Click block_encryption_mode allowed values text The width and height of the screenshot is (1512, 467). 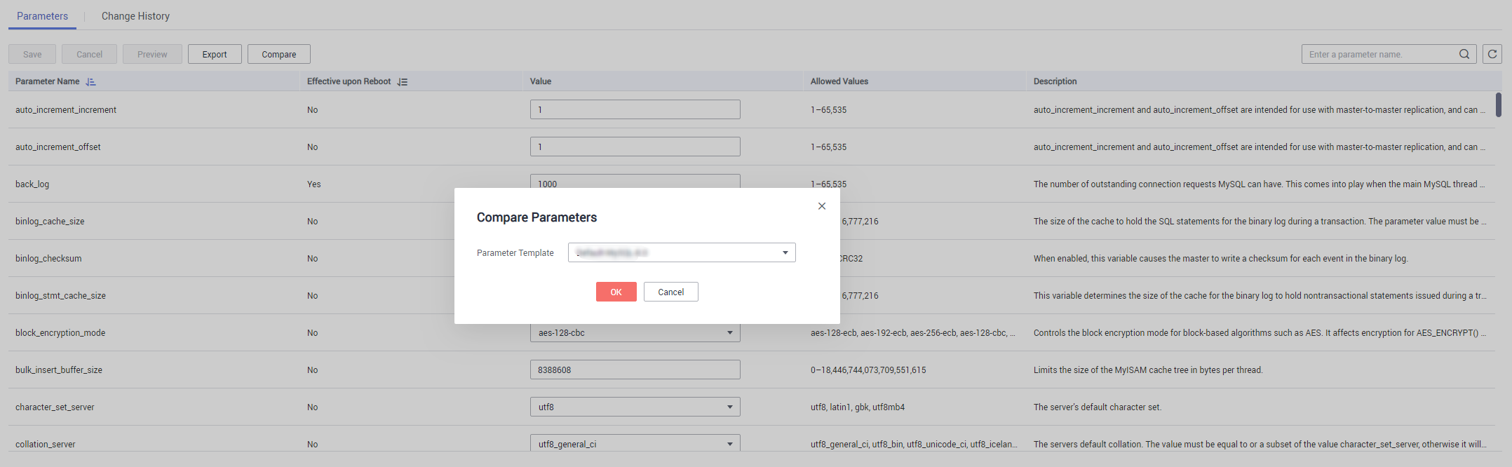tap(913, 333)
